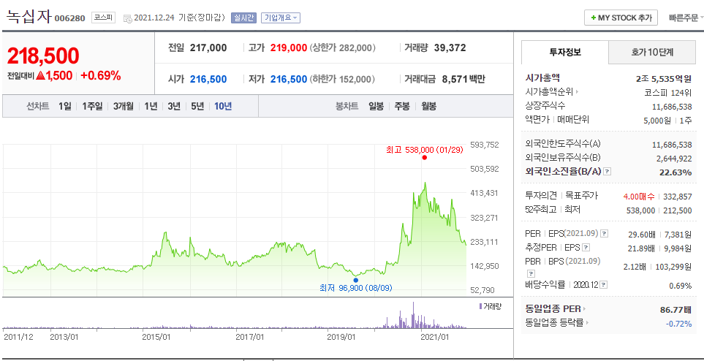This screenshot has width=704, height=361.
Task: Open the 동일업종 PER link
Action: 556,308
